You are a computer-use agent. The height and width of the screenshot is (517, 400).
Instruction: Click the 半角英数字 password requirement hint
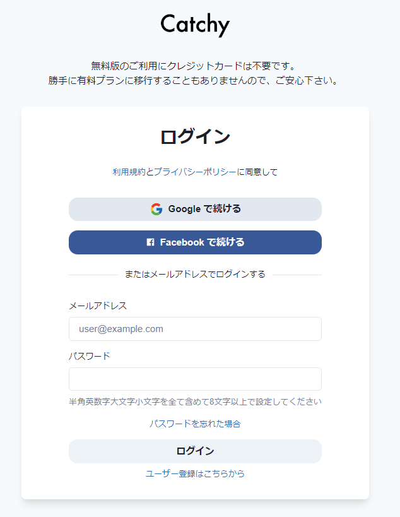[x=195, y=401]
